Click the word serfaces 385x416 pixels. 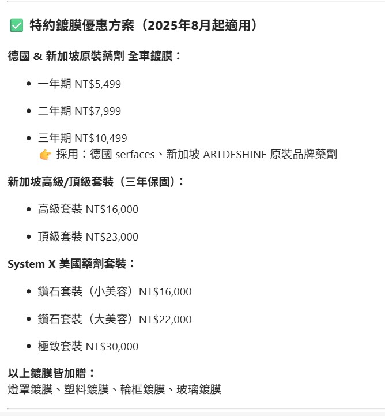tap(135, 155)
